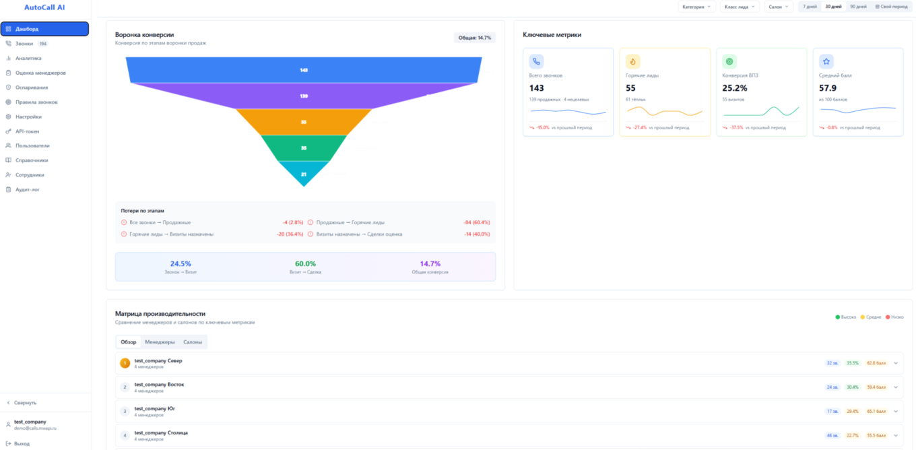This screenshot has width=916, height=450.
Task: Open Пользователи via its people icon
Action: pos(8,146)
